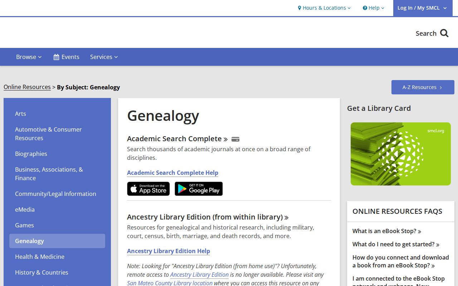Open Ancestry Library Edition Help link
Screen dimensions: 458x286
point(169,251)
